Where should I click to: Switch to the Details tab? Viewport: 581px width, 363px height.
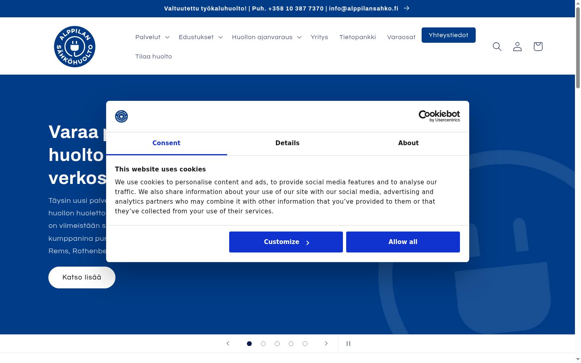point(287,143)
